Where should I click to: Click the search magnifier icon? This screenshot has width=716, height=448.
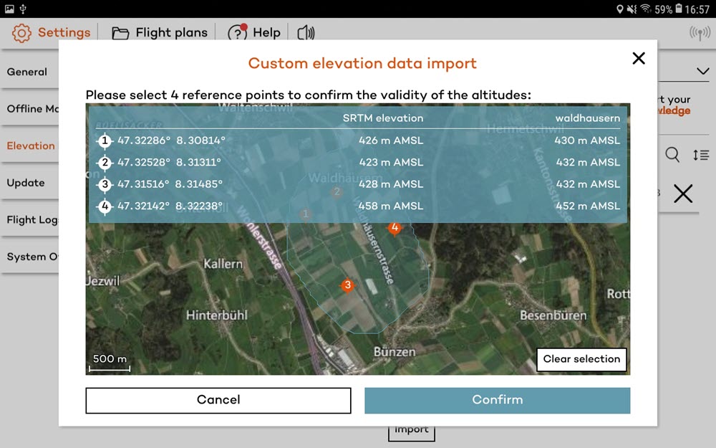click(673, 154)
